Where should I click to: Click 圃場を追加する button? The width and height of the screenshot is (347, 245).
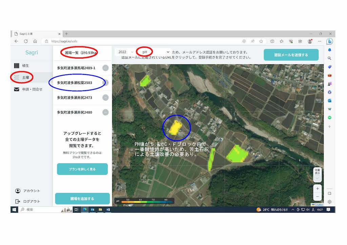click(82, 199)
